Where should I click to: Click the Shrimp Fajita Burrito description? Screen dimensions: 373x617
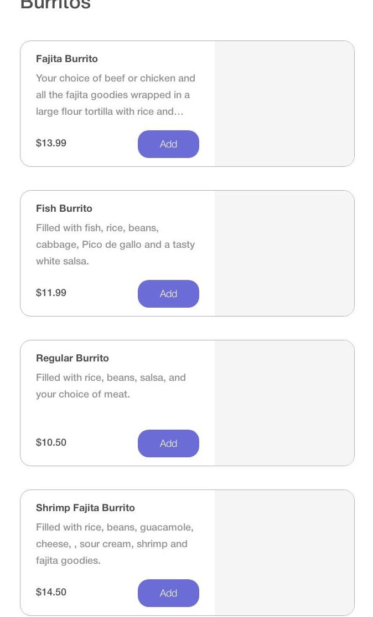point(115,544)
